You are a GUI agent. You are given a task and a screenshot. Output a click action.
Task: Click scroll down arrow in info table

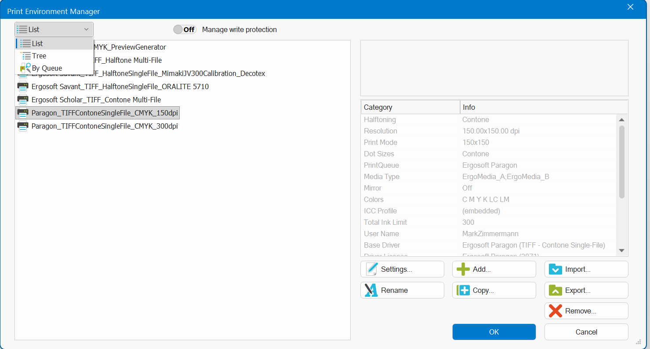[x=621, y=250]
